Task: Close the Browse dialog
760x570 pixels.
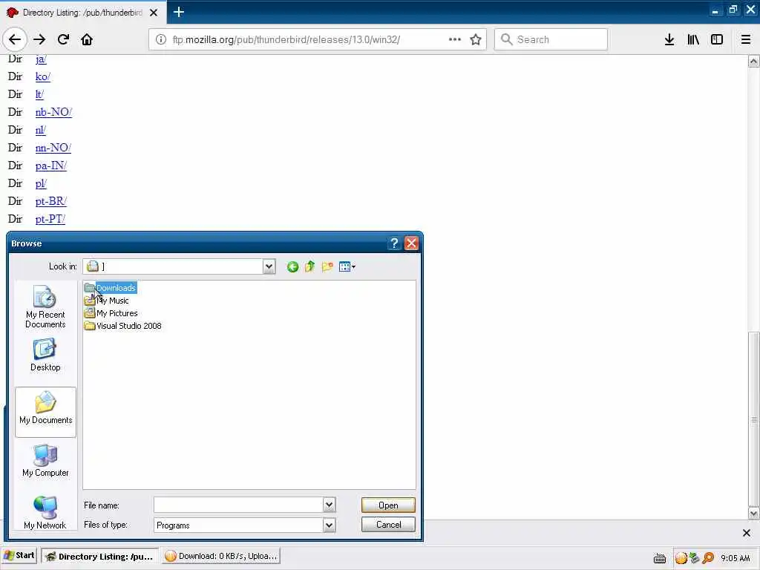Action: 411,243
